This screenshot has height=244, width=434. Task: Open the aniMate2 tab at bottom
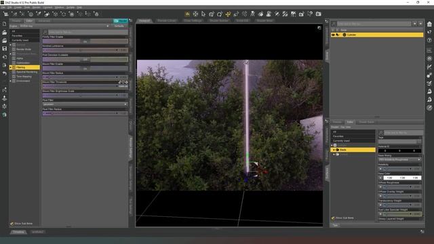[x=37, y=232]
